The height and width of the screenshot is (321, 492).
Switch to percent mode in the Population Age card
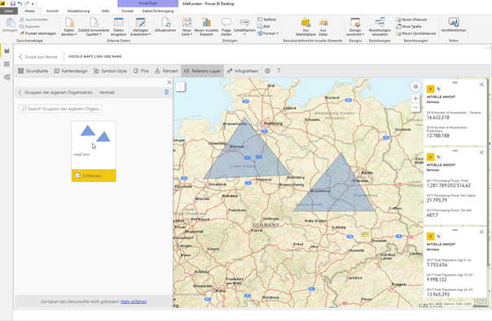coord(438,236)
